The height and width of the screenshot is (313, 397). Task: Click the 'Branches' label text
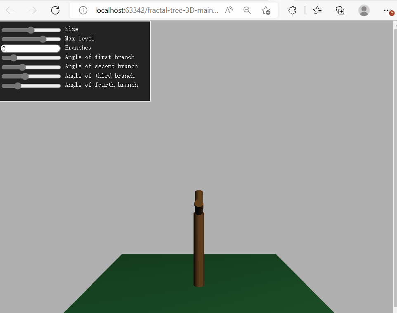tap(78, 47)
